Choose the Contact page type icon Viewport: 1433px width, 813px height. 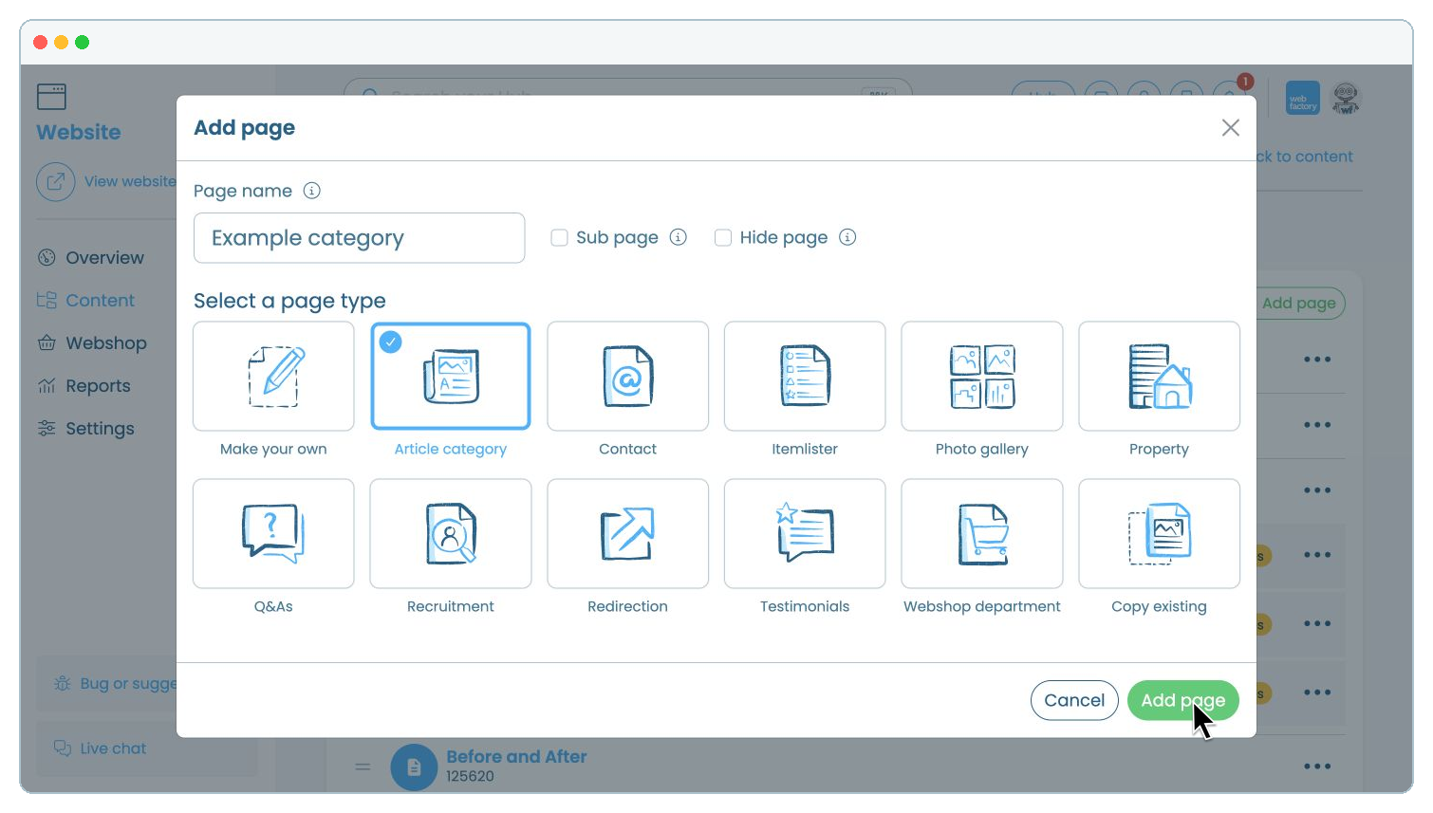627,377
